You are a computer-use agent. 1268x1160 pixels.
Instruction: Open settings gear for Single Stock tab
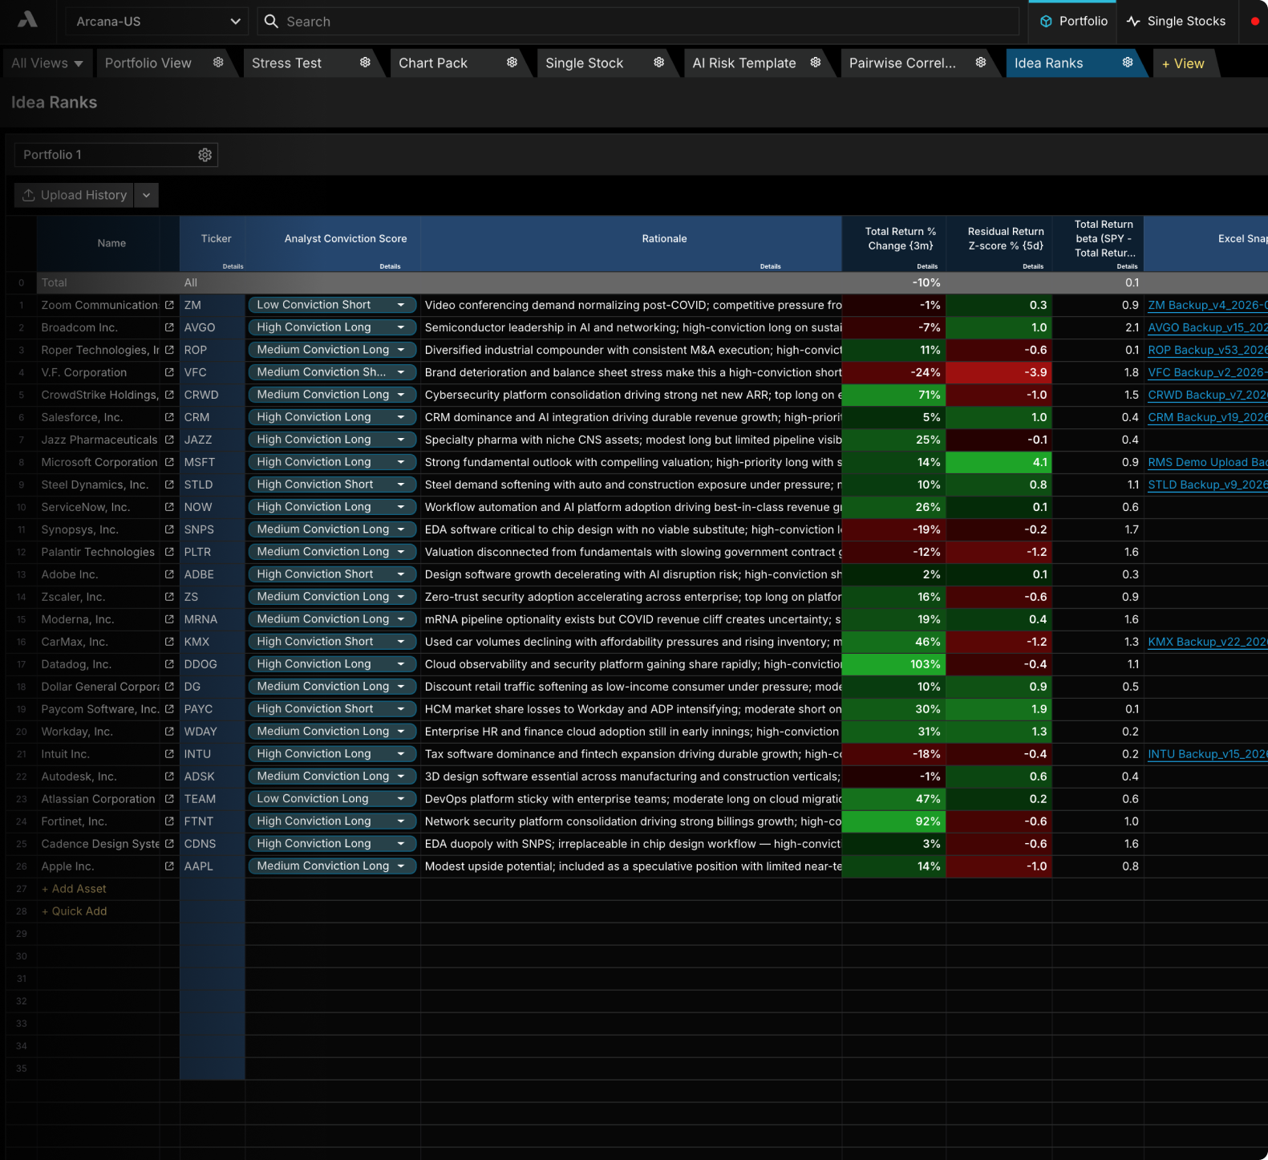pos(658,63)
